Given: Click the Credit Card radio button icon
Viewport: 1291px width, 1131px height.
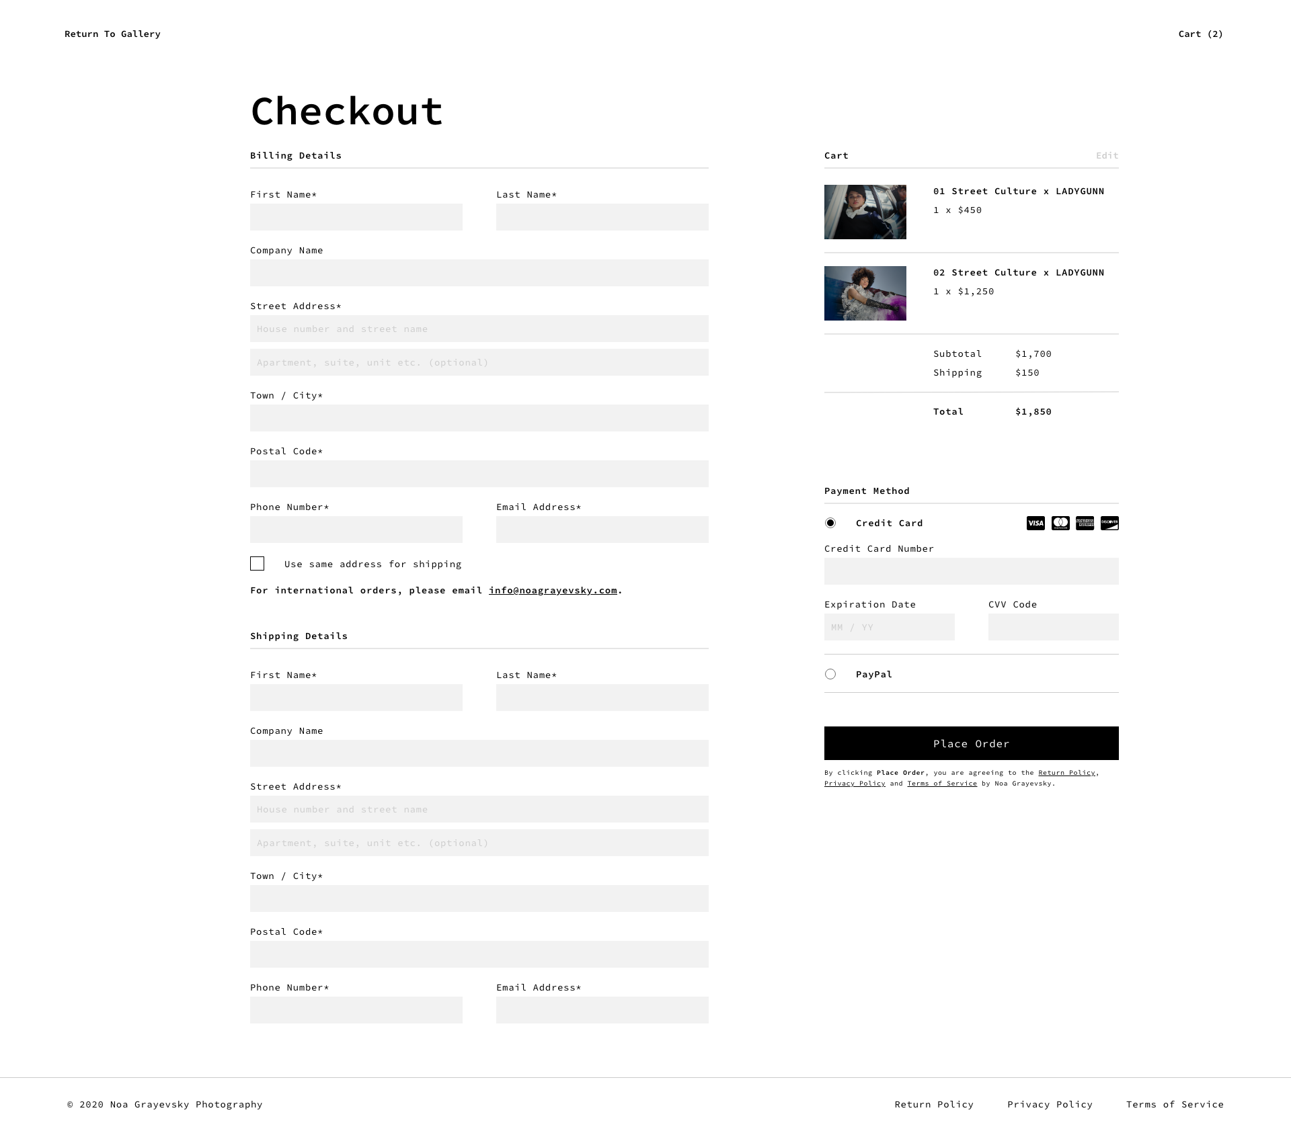Looking at the screenshot, I should tap(831, 523).
